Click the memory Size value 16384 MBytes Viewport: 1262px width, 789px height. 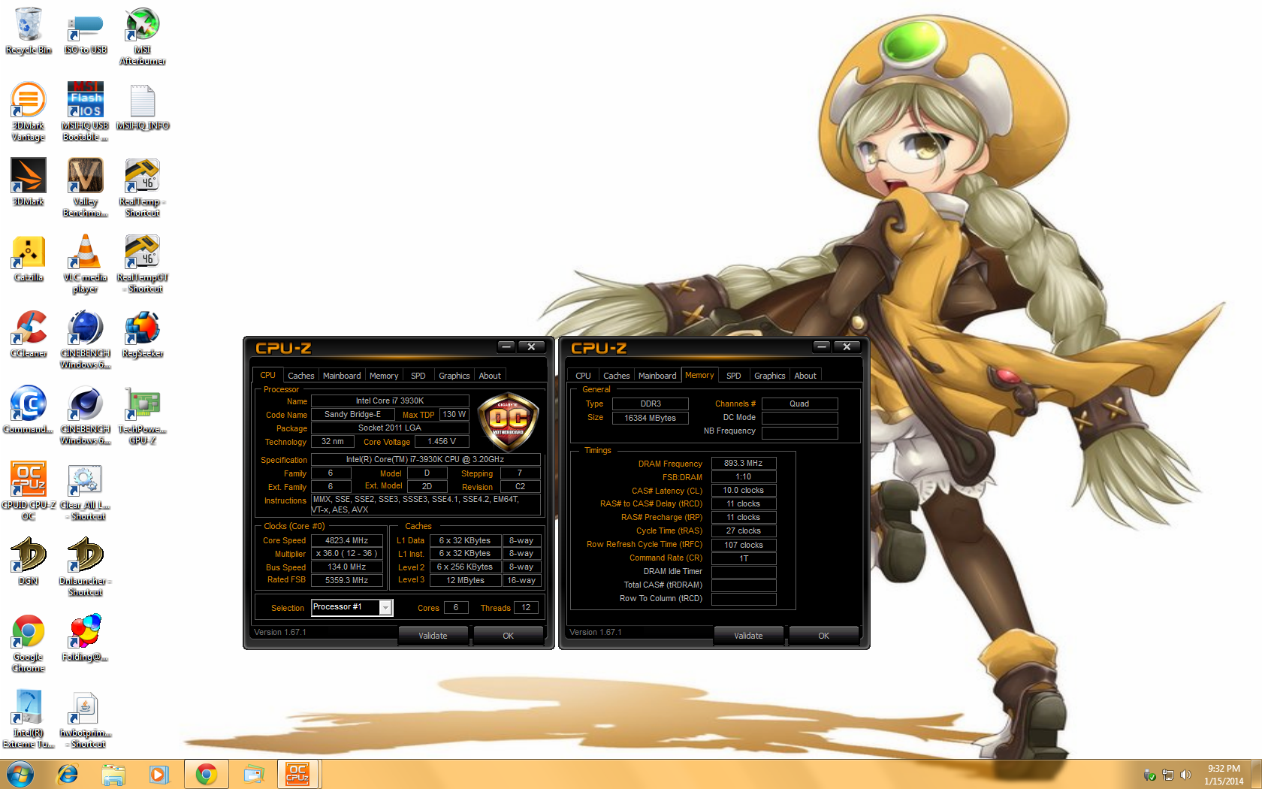[651, 418]
